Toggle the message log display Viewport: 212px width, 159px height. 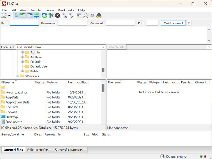coord(17,16)
